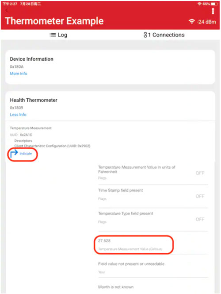Expand Device Information with More Info

pyautogui.click(x=19, y=73)
